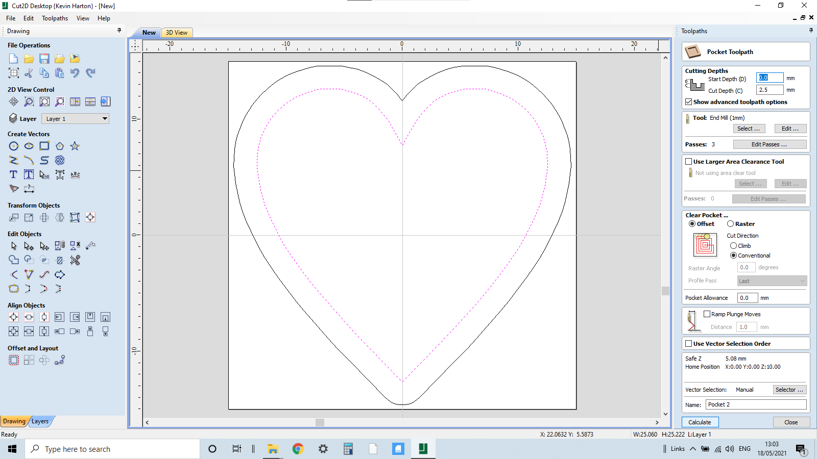817x459 pixels.
Task: Click the horizontal scrollbar thumb
Action: tap(320, 422)
